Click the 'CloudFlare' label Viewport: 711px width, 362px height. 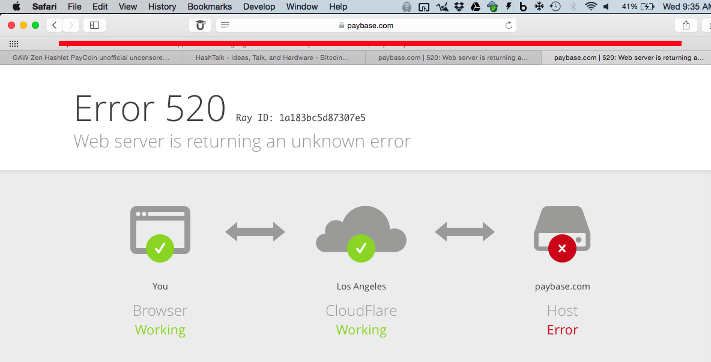click(x=362, y=310)
